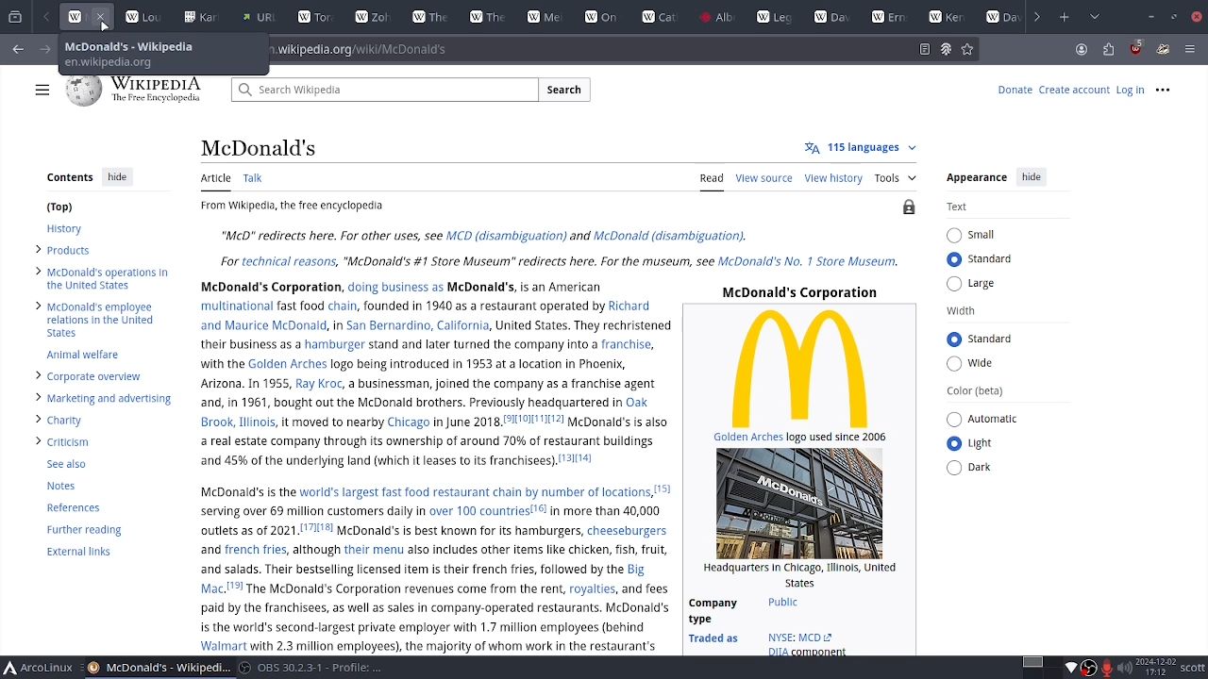The width and height of the screenshot is (1208, 679).
Task: Open the Firefox application hamburger menu
Action: pyautogui.click(x=1190, y=49)
